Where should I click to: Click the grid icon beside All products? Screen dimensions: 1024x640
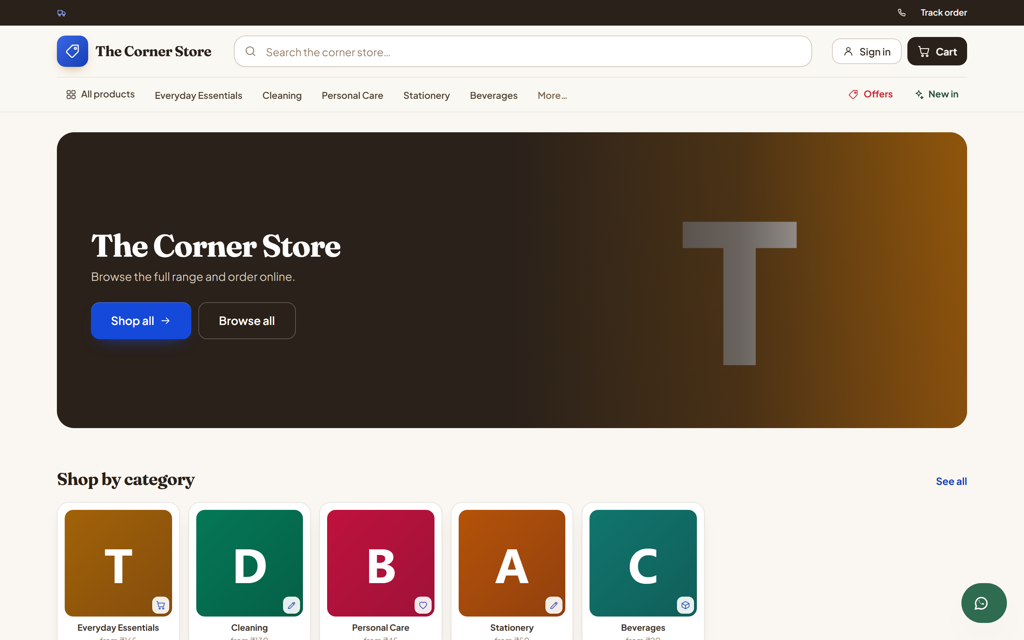coord(71,94)
